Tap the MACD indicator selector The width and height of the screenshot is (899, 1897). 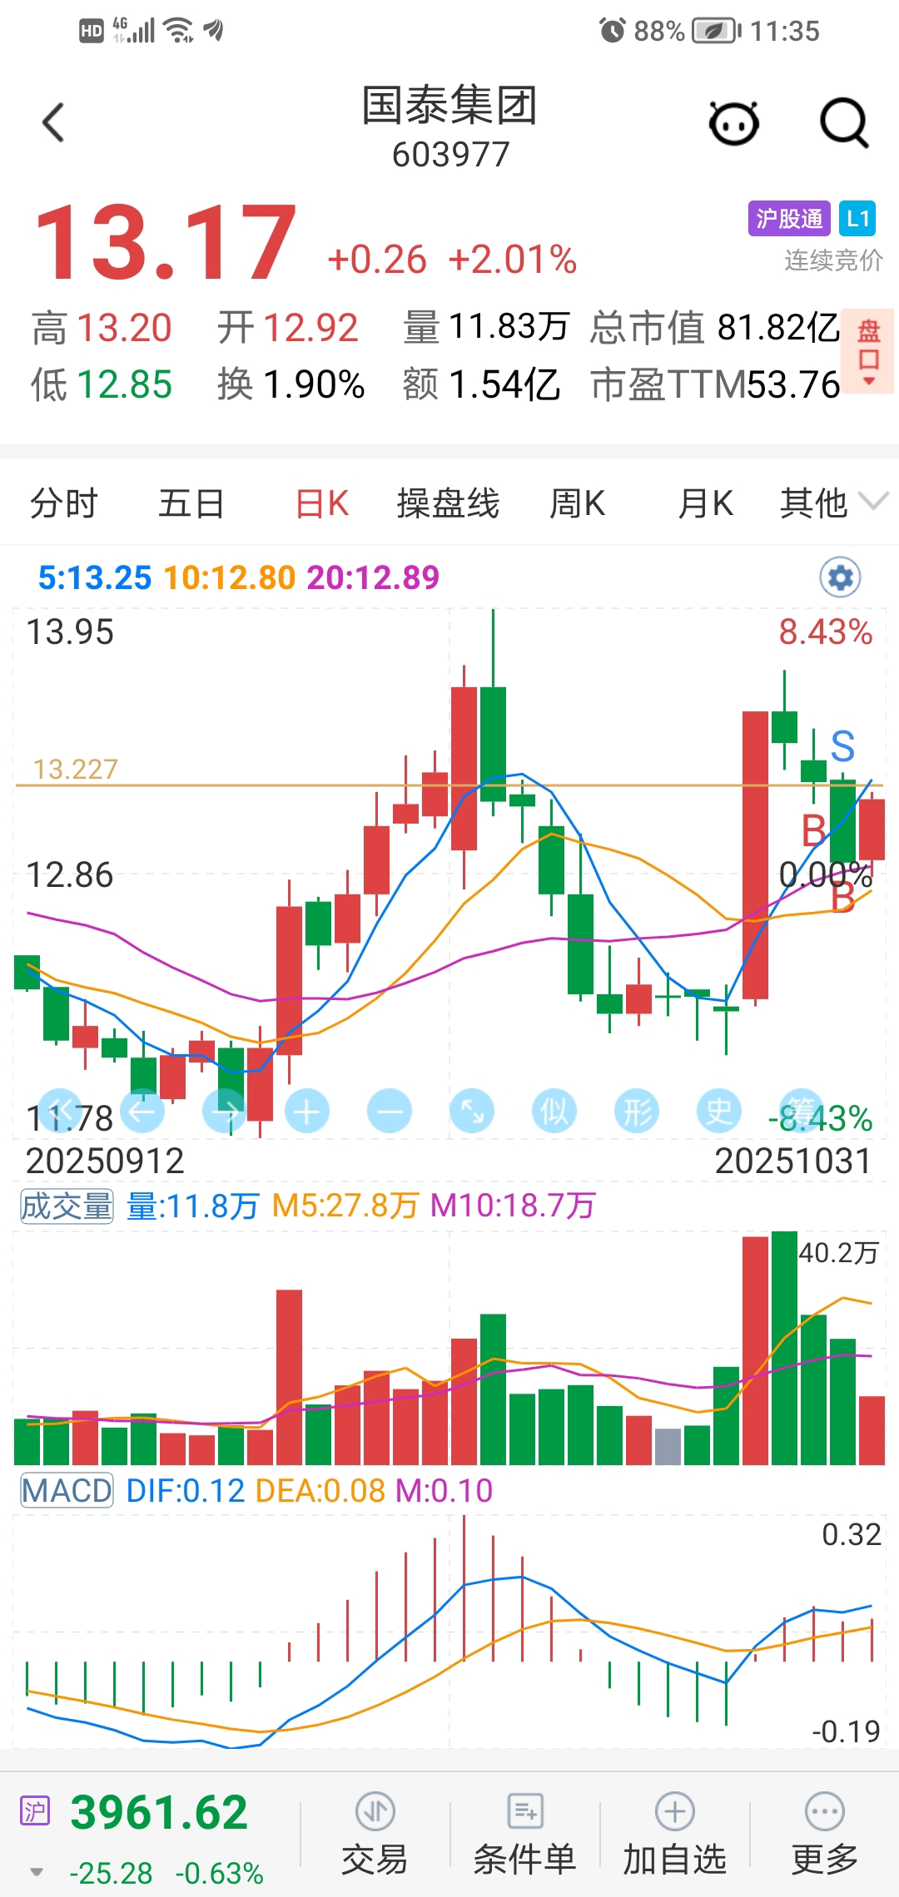[67, 1490]
